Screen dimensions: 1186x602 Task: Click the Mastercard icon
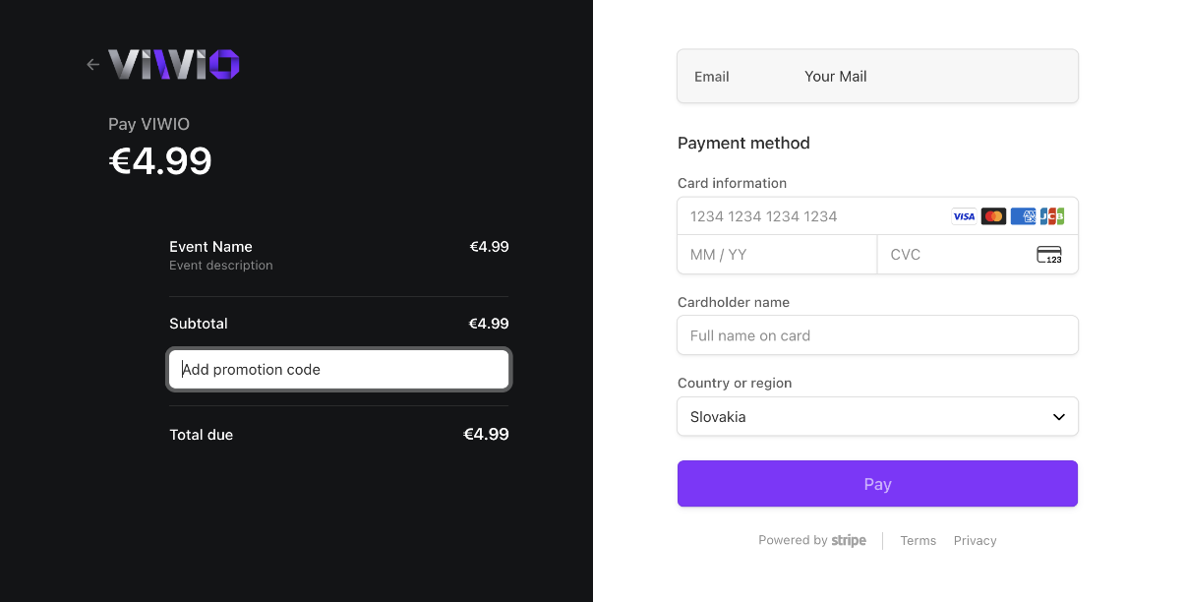click(x=993, y=215)
